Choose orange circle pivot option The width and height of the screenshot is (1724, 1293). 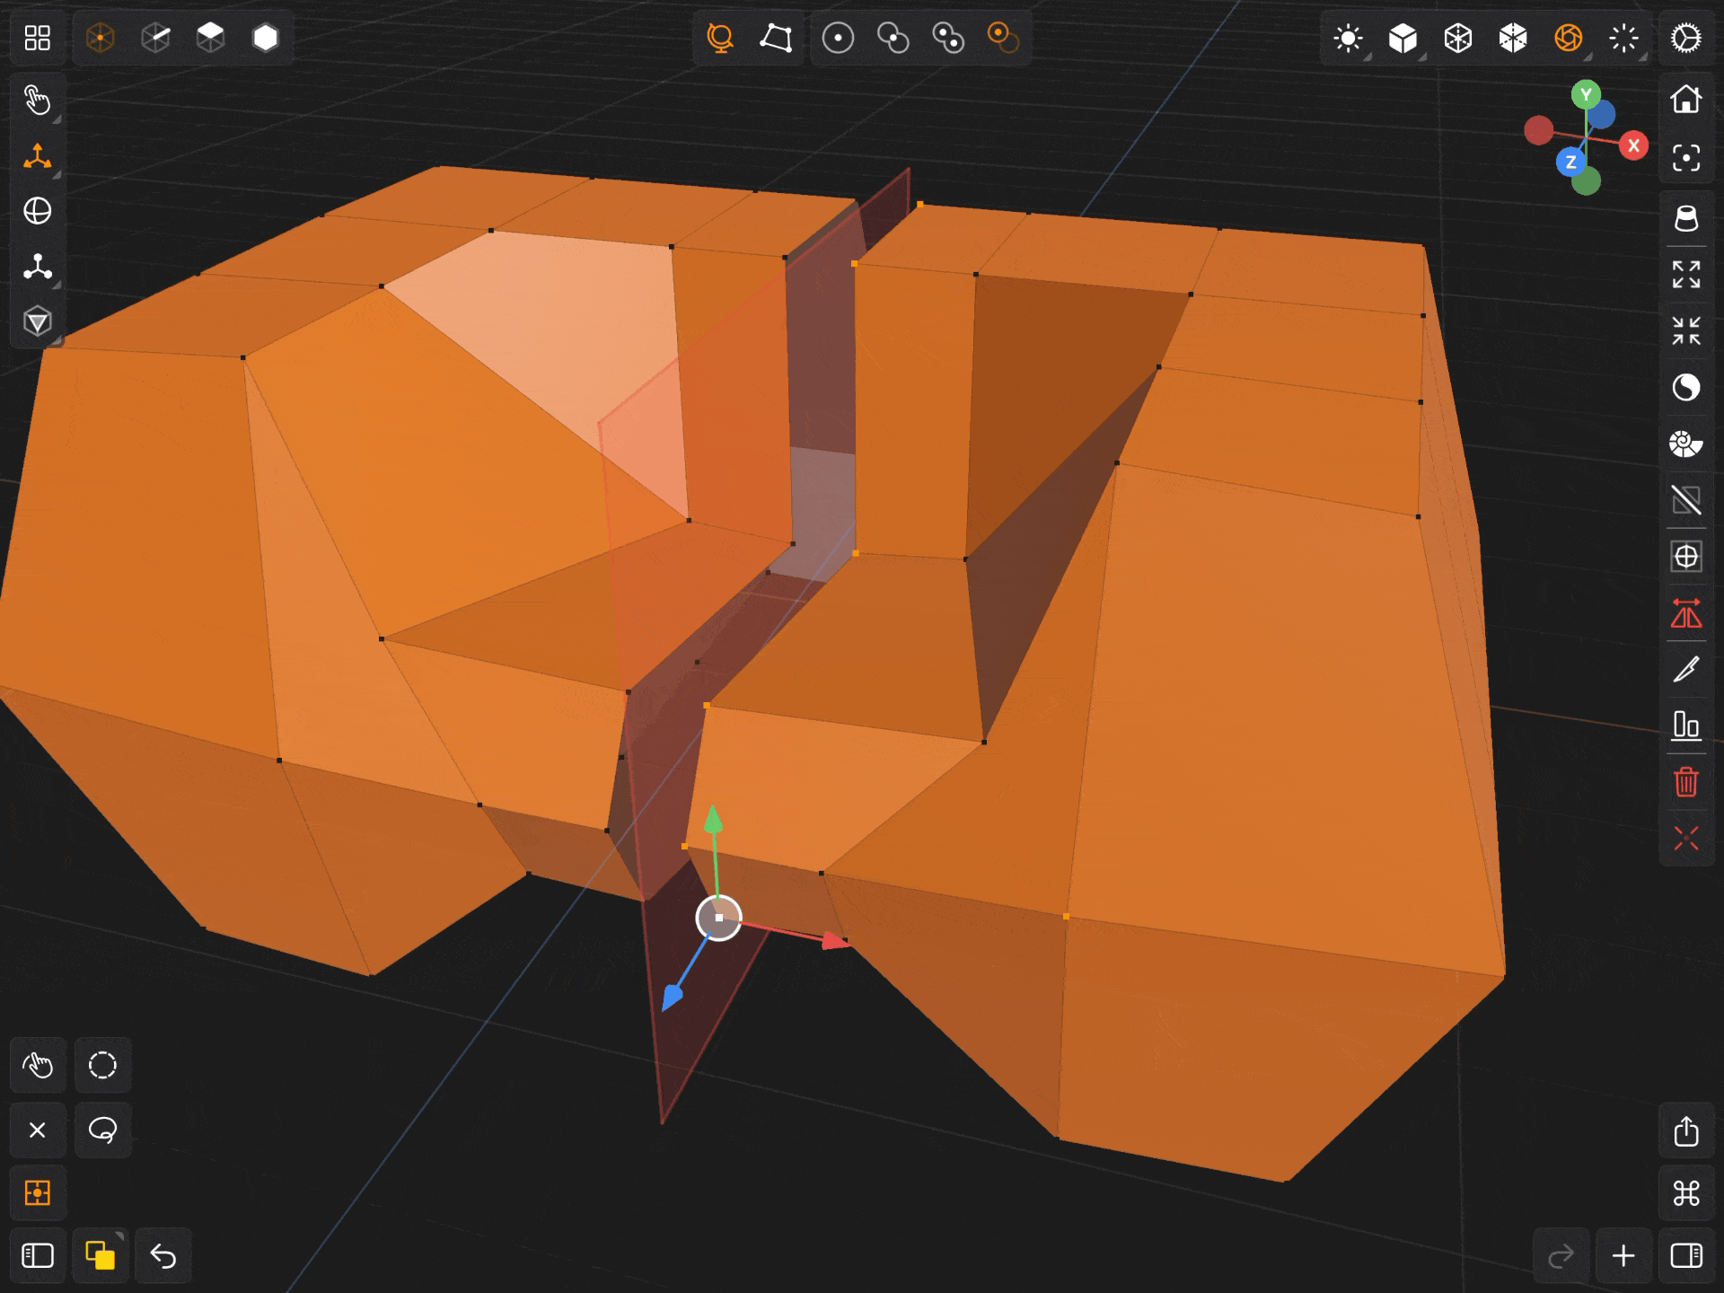click(x=1003, y=38)
